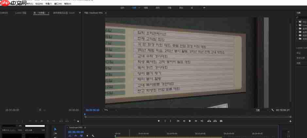Step back one frame in Program monitor

184,121
